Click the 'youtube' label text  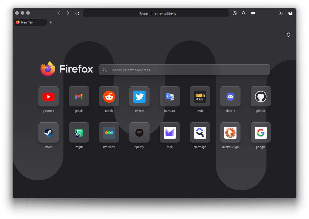pyautogui.click(x=49, y=111)
